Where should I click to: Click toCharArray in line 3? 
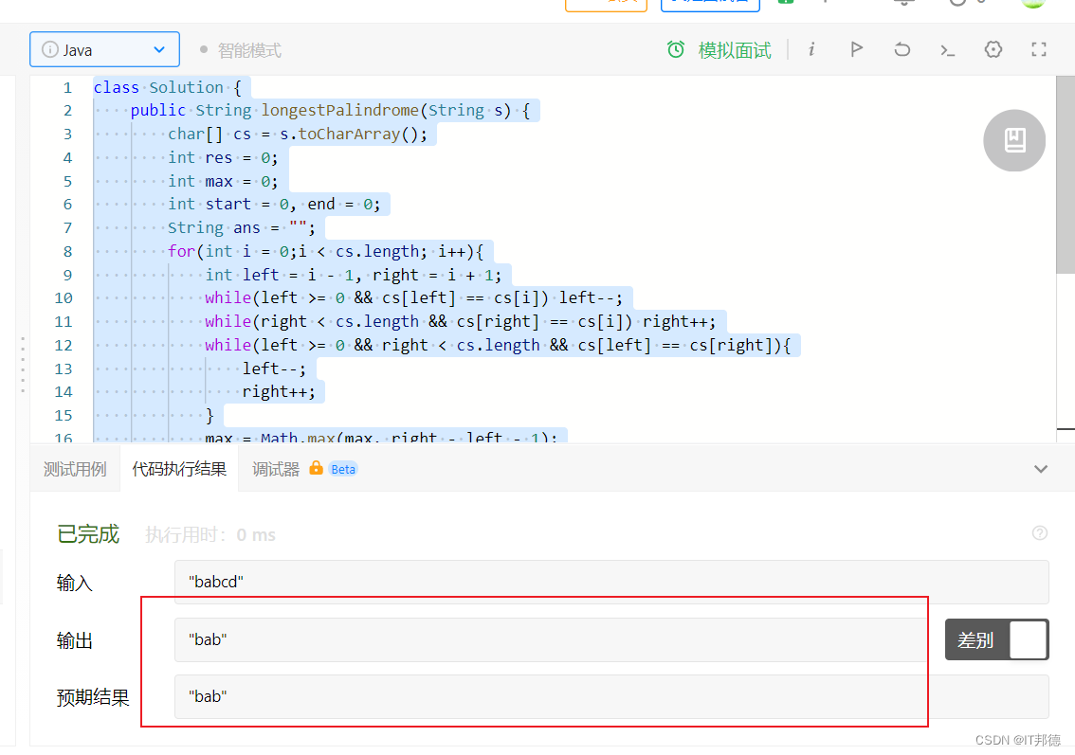pyautogui.click(x=349, y=135)
